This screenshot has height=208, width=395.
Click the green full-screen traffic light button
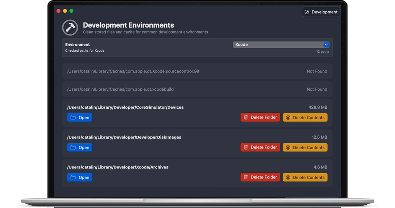(71, 11)
